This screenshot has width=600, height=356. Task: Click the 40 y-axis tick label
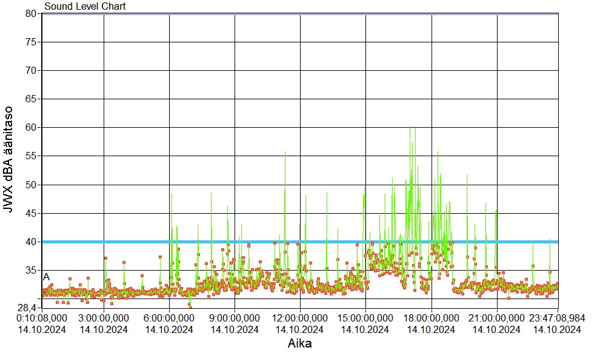click(x=31, y=242)
